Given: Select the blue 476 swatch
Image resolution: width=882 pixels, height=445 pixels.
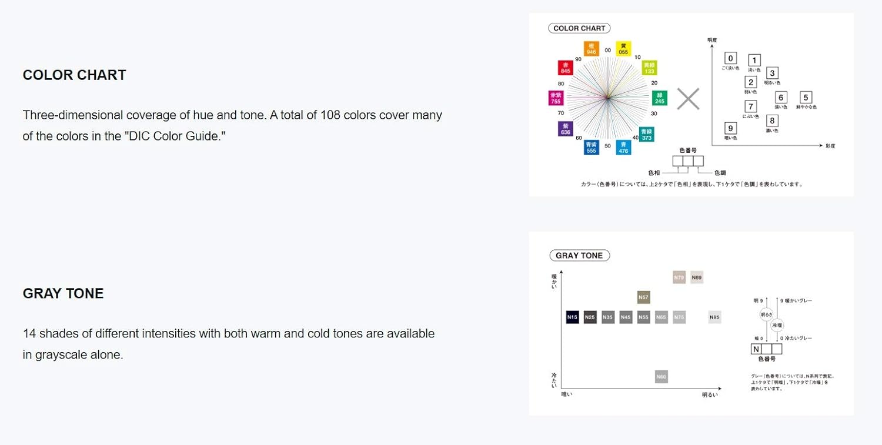Looking at the screenshot, I should coord(623,148).
